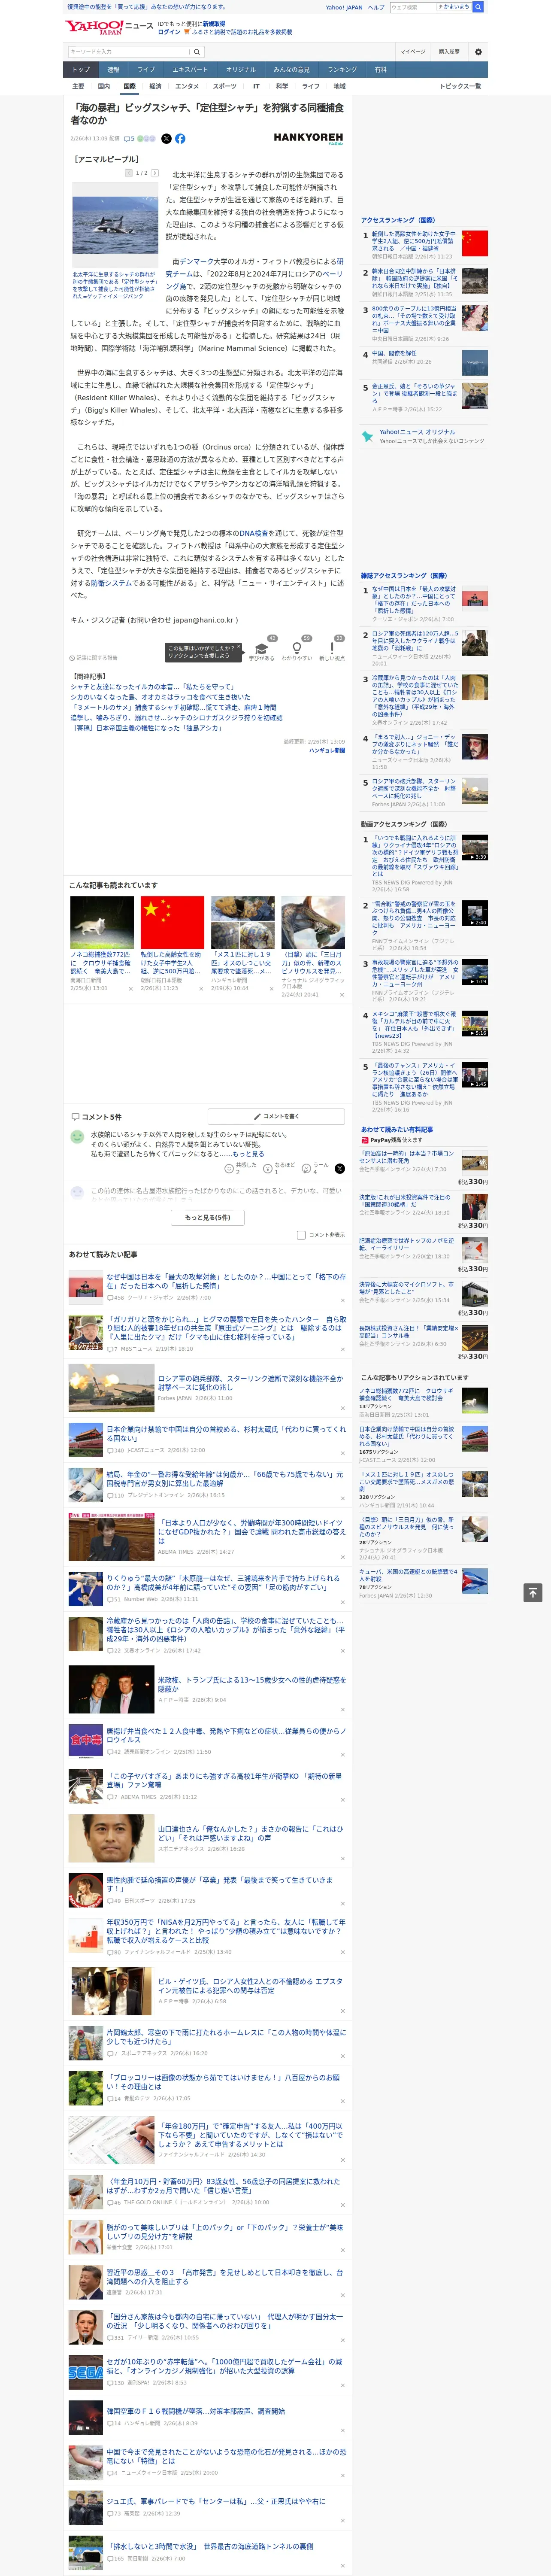Select the 地域 category
551x2576 pixels.
pos(340,86)
